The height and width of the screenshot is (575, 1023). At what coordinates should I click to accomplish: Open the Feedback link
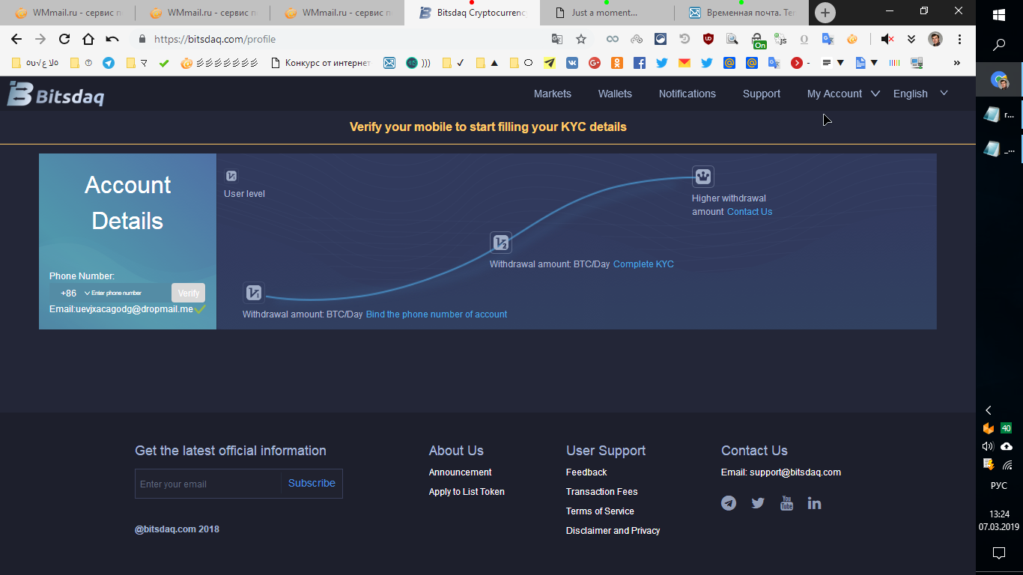tap(586, 472)
